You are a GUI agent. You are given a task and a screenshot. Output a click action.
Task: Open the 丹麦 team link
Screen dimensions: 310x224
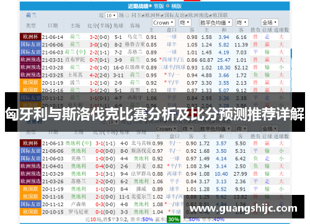pos(141,166)
